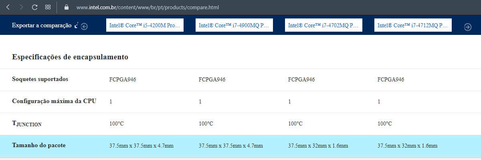Click 100°C value in the i7-4702MQ column
The width and height of the screenshot is (481, 160).
pos(295,124)
